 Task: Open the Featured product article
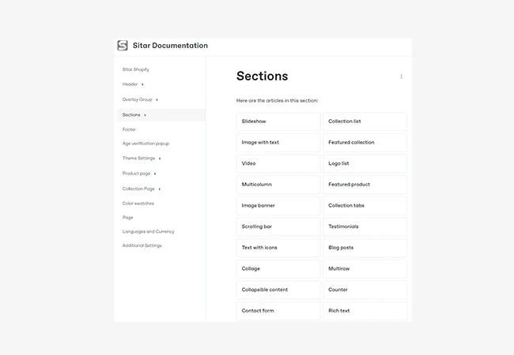tap(365, 185)
